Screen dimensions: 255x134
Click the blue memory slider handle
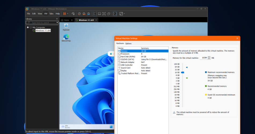click(183, 72)
